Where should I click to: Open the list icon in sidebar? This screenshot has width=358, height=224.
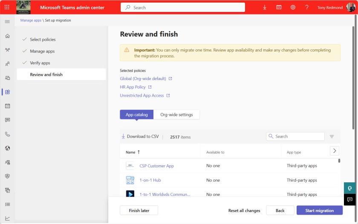tap(7, 204)
